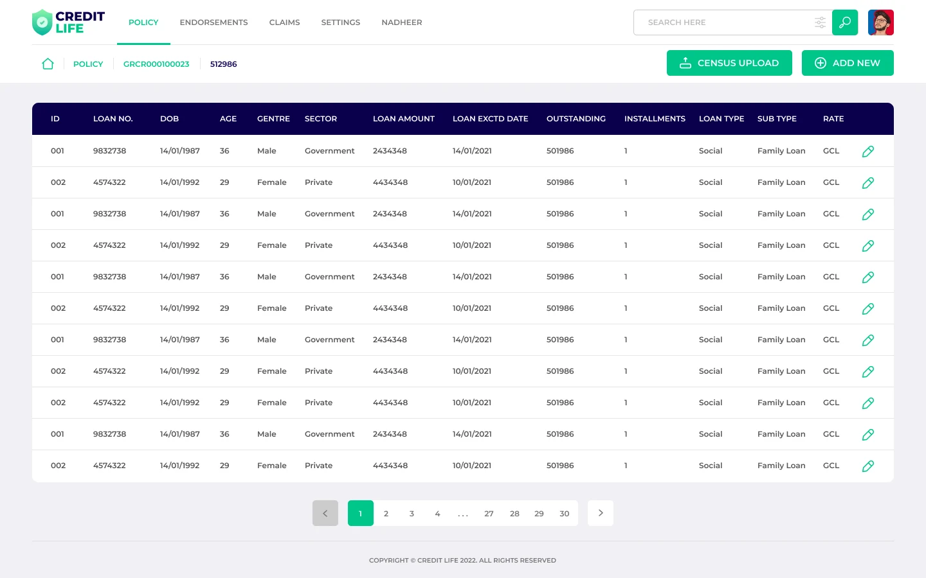Click the Add New button
Image resolution: width=926 pixels, height=578 pixels.
point(848,63)
